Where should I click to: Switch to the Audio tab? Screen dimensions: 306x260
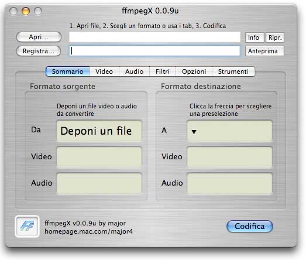[x=134, y=71]
